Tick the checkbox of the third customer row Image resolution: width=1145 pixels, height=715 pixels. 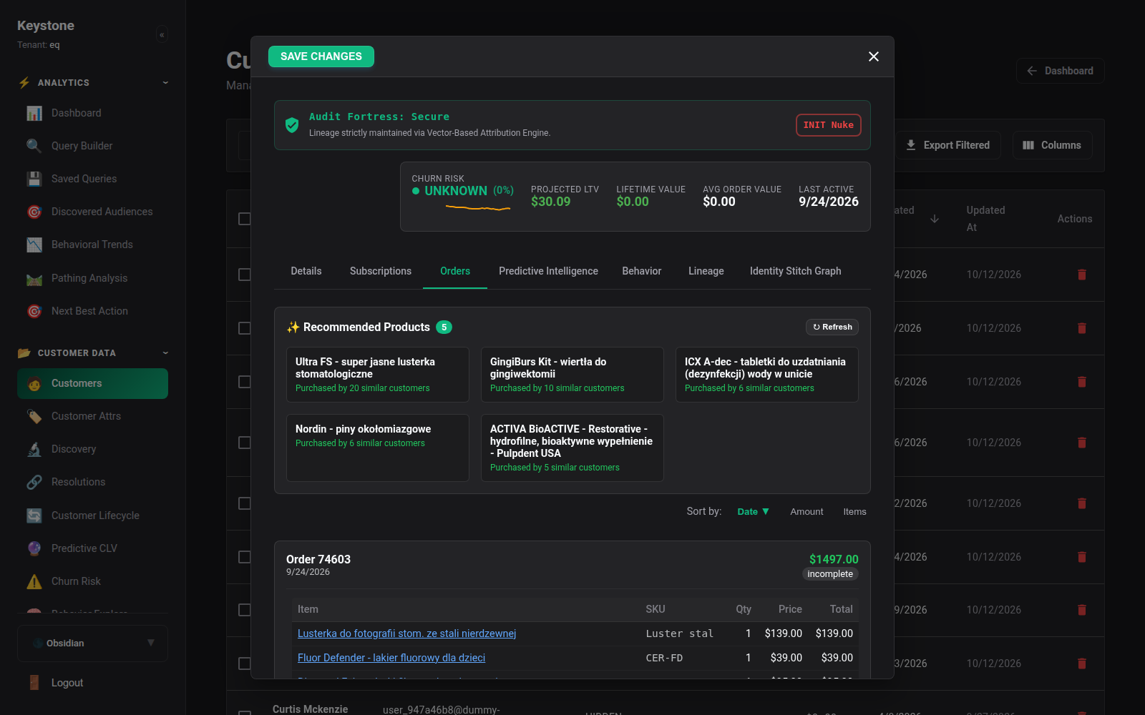click(244, 382)
